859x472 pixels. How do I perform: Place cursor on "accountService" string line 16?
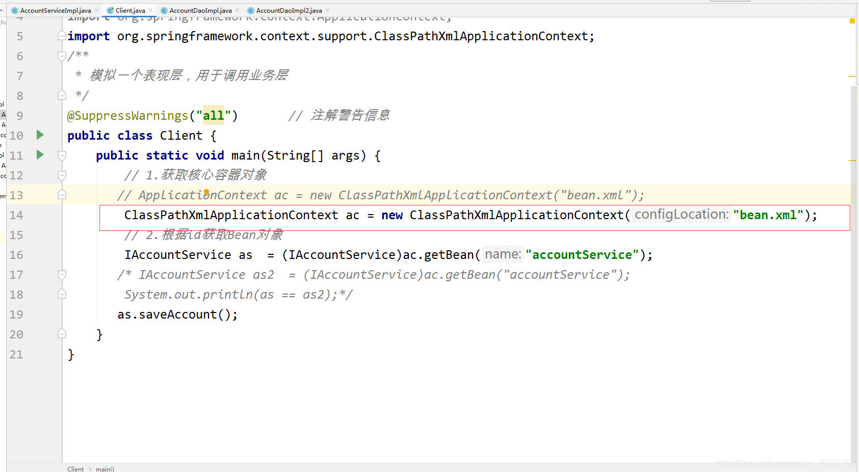click(582, 255)
